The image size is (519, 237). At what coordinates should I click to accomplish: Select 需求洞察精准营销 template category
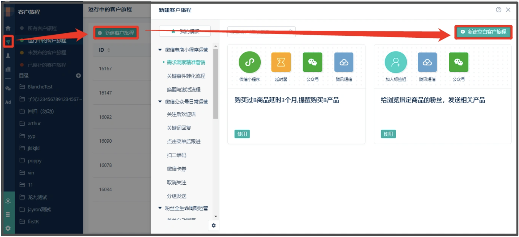(x=186, y=62)
